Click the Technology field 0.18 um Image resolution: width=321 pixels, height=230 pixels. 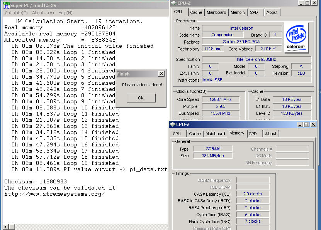(213, 49)
